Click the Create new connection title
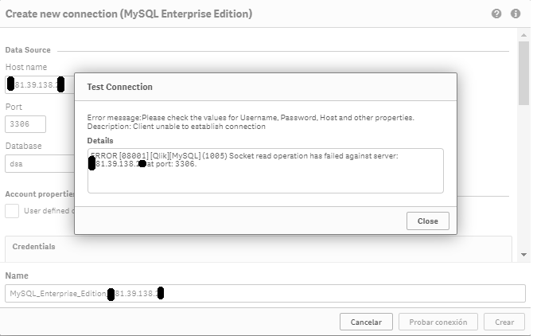The image size is (533, 336). tap(129, 14)
